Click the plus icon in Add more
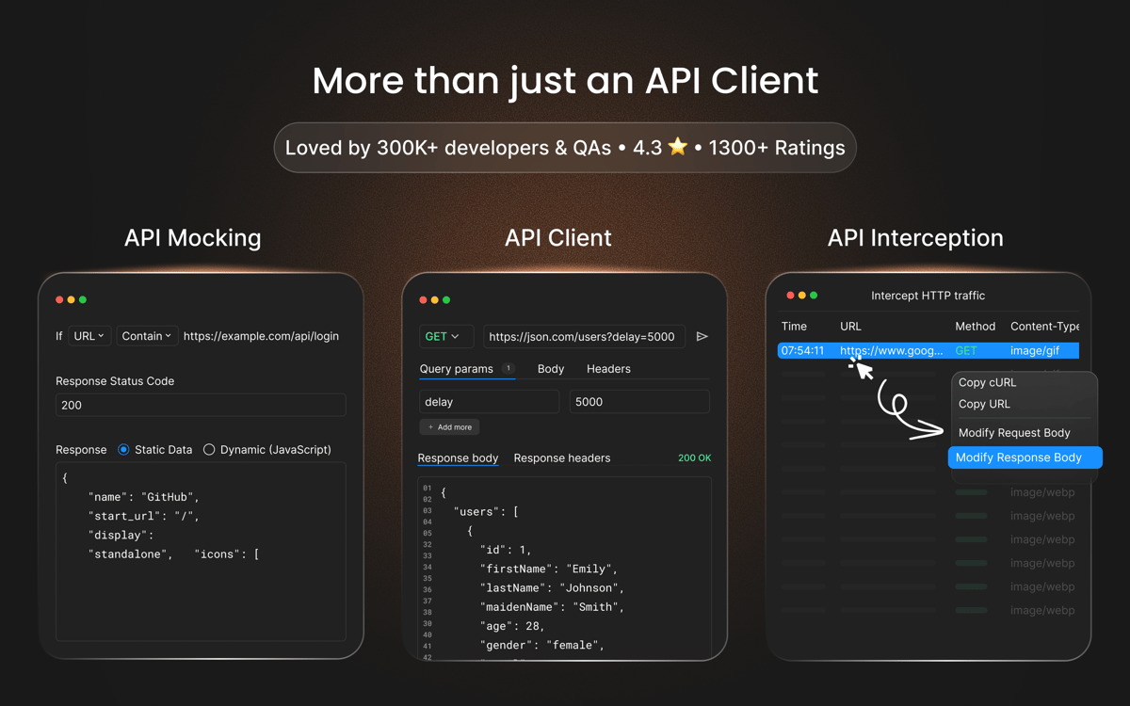This screenshot has height=706, width=1130. tap(431, 427)
